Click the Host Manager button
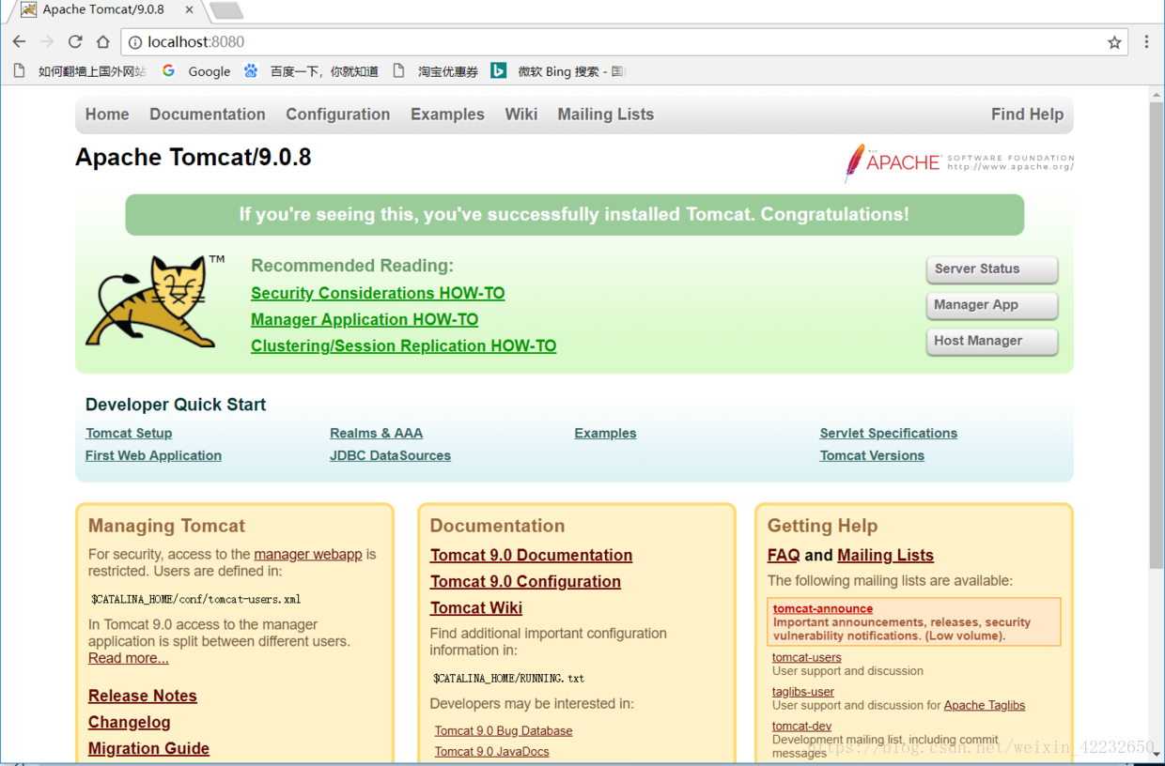The height and width of the screenshot is (766, 1165). click(992, 342)
